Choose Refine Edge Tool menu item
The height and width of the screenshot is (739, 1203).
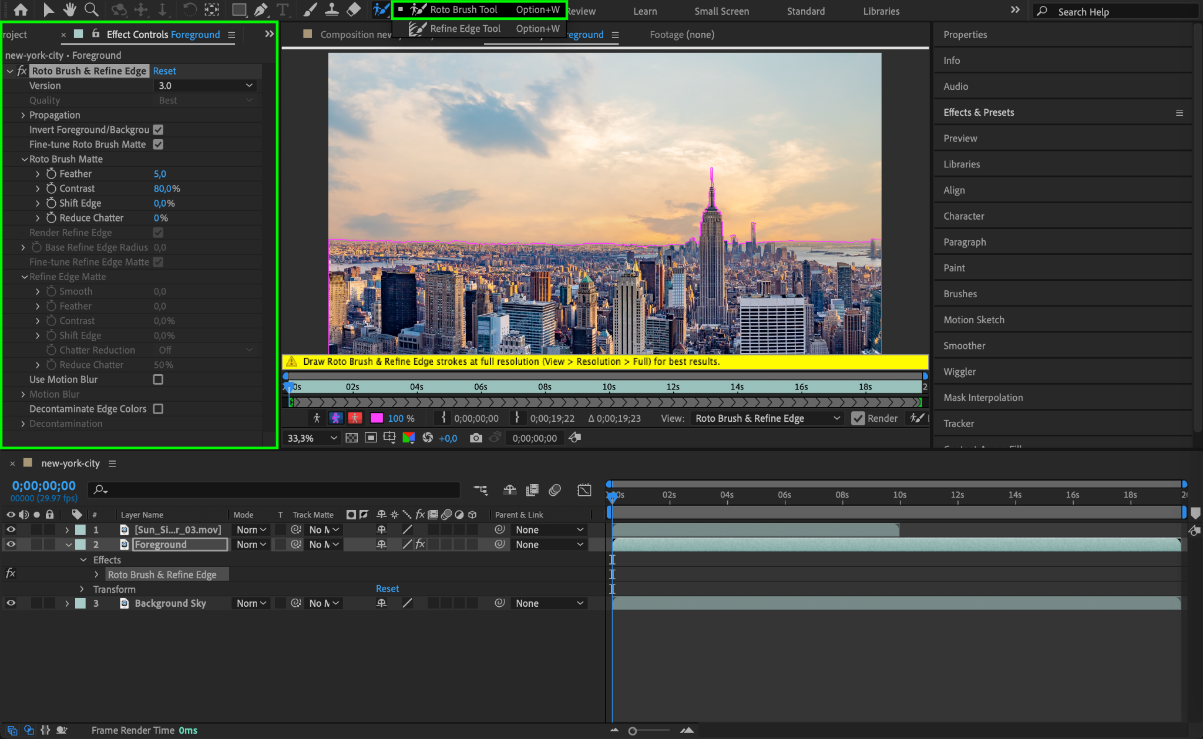point(465,29)
